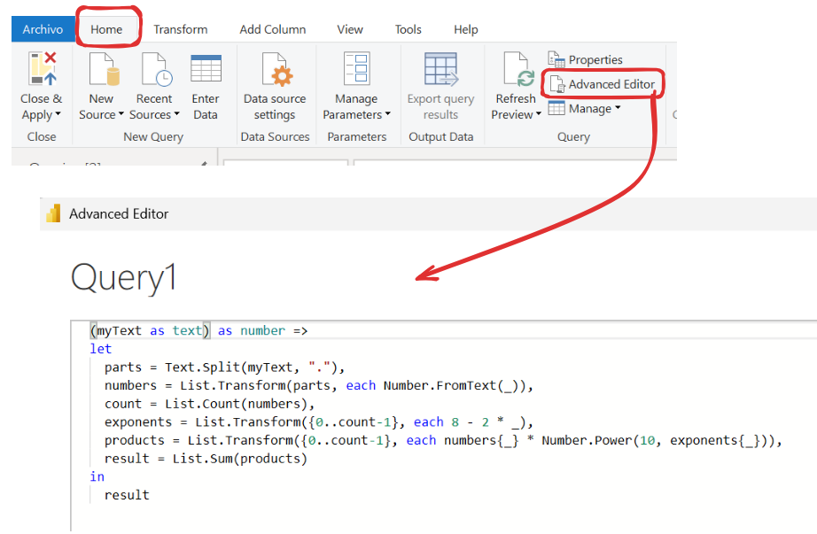This screenshot has width=817, height=534.
Task: Click the Data source settings label
Action: point(275,106)
